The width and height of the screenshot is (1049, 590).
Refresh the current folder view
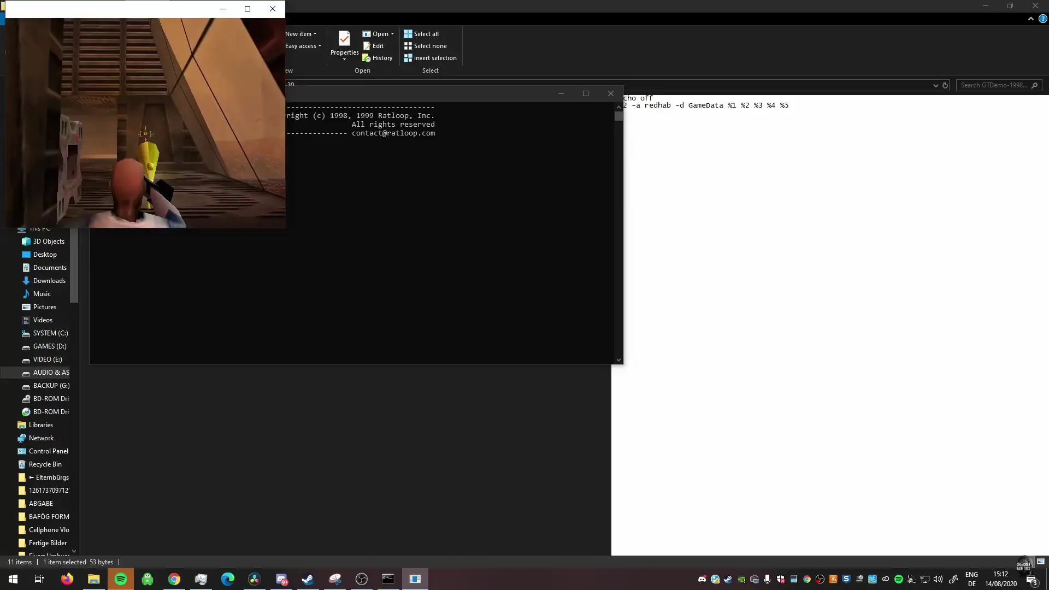[x=945, y=85]
